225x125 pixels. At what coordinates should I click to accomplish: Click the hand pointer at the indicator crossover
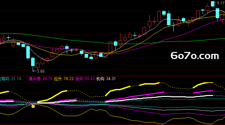tap(33, 106)
